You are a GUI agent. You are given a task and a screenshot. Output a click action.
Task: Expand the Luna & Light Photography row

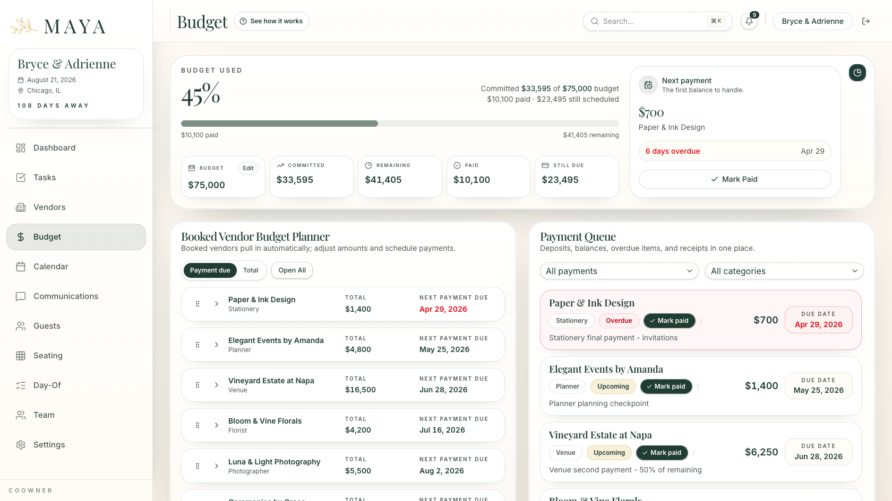(x=217, y=466)
